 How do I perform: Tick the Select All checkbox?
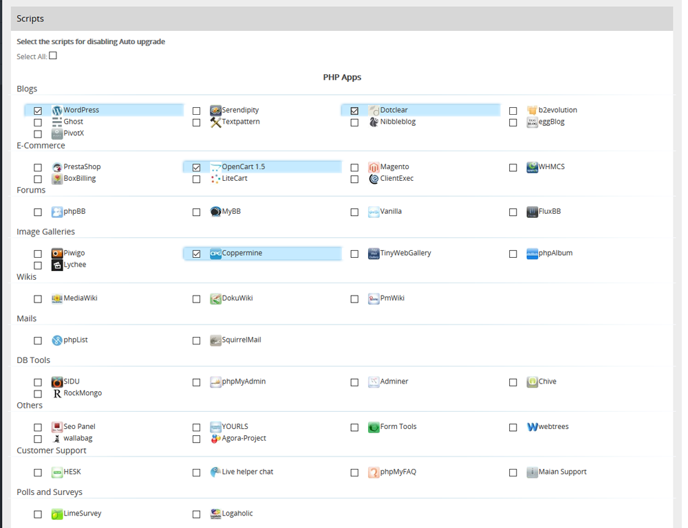(x=53, y=56)
